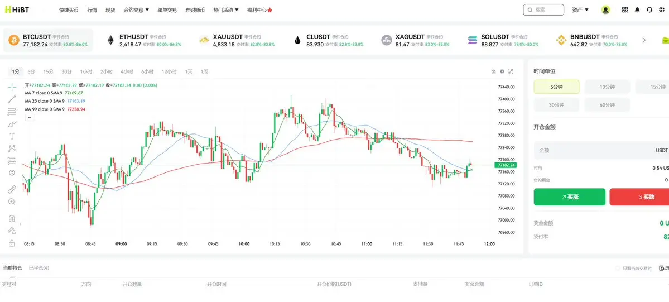The width and height of the screenshot is (669, 302).
Task: Select the 15分 chart interval
Action: (x=49, y=71)
